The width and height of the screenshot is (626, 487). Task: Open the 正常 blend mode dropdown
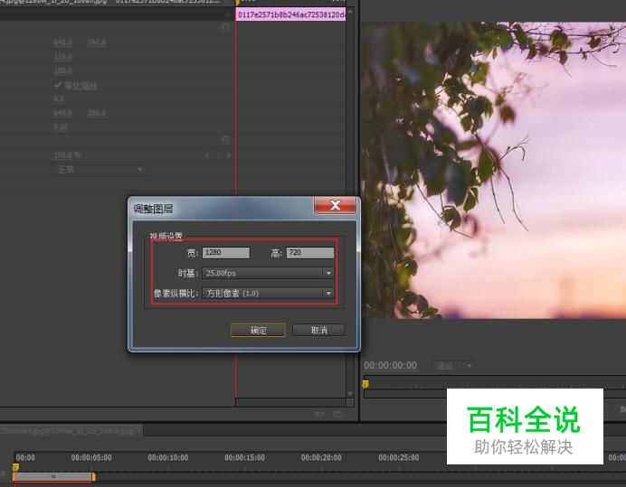(x=99, y=170)
